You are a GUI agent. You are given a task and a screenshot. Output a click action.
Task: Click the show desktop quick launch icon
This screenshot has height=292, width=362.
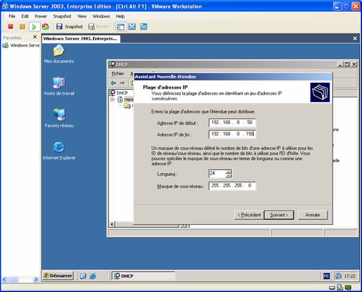point(83,276)
